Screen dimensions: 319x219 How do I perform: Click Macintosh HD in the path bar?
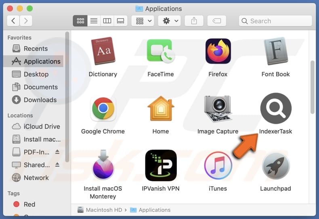[100, 210]
